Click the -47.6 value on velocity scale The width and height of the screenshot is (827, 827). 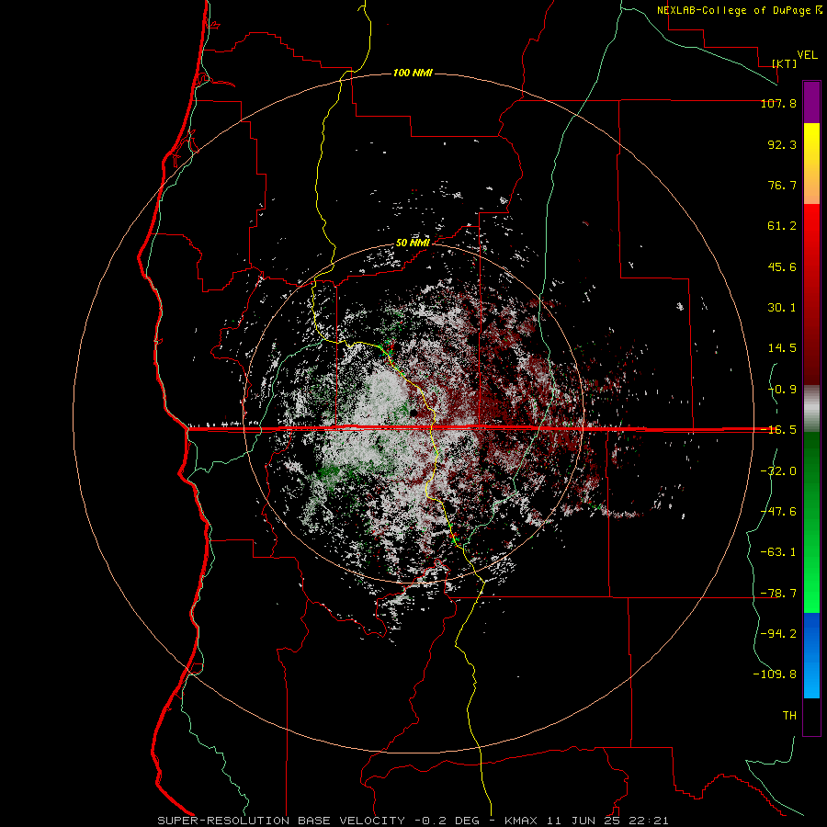[x=778, y=512]
